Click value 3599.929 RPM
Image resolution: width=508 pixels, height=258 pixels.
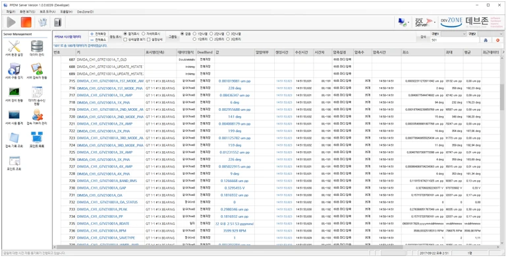(x=235, y=231)
